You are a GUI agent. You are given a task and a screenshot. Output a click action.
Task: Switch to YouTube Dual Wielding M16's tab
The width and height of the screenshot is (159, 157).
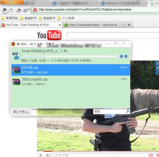pos(31,25)
